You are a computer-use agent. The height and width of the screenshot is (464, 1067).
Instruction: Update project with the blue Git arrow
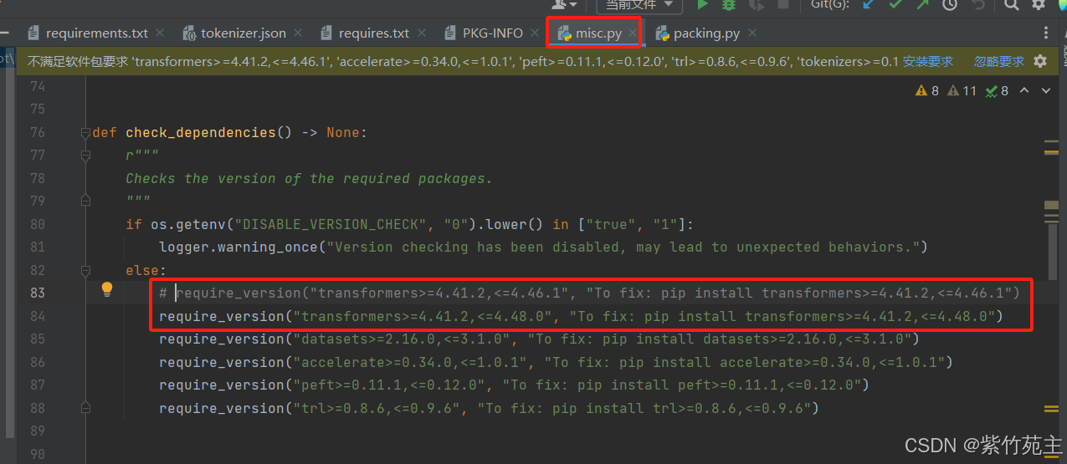point(868,4)
